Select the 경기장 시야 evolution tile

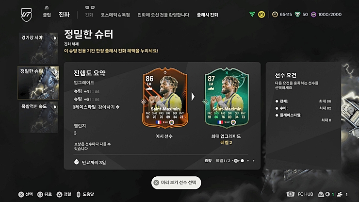coord(38,49)
